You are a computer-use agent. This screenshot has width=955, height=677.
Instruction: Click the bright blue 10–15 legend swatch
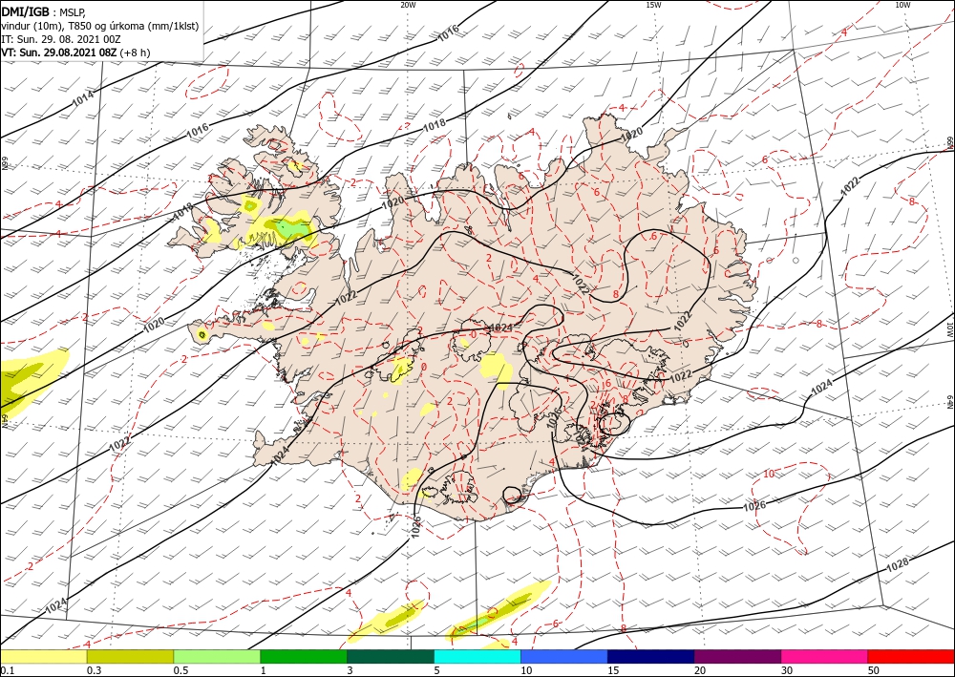click(564, 657)
